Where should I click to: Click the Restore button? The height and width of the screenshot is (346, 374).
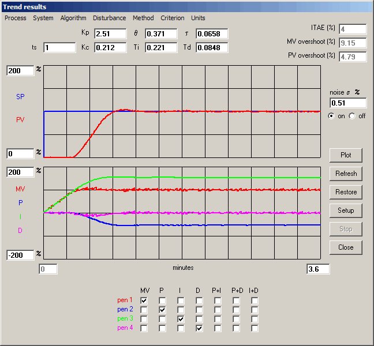346,192
